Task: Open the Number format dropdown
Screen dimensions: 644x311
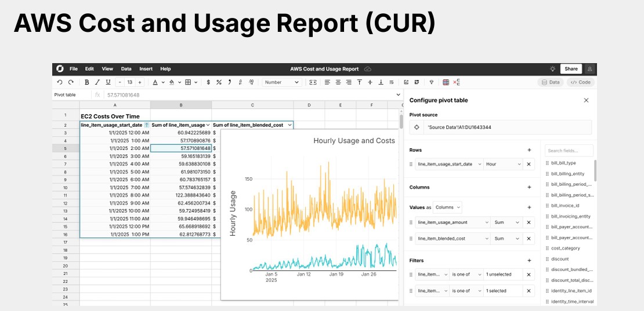Action: 282,82
